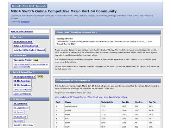Select VS Elo Rankings in sidebar
Image resolution: width=171 pixels, height=128 pixels.
click(x=22, y=81)
